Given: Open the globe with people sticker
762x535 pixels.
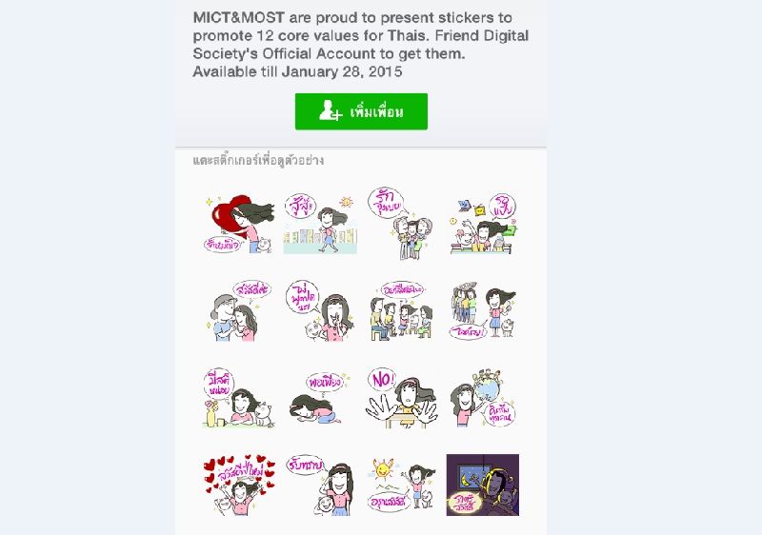Looking at the screenshot, I should 483,398.
